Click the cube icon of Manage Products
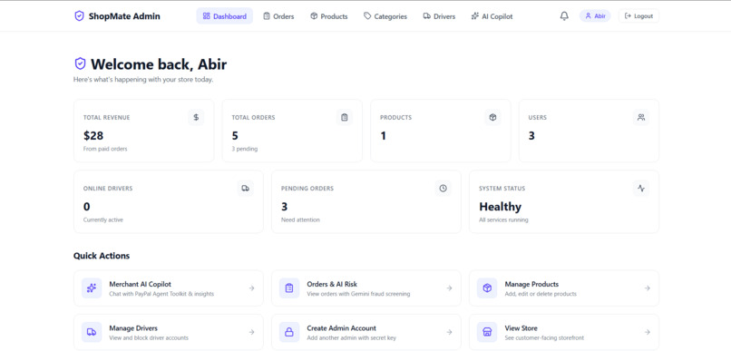 487,288
